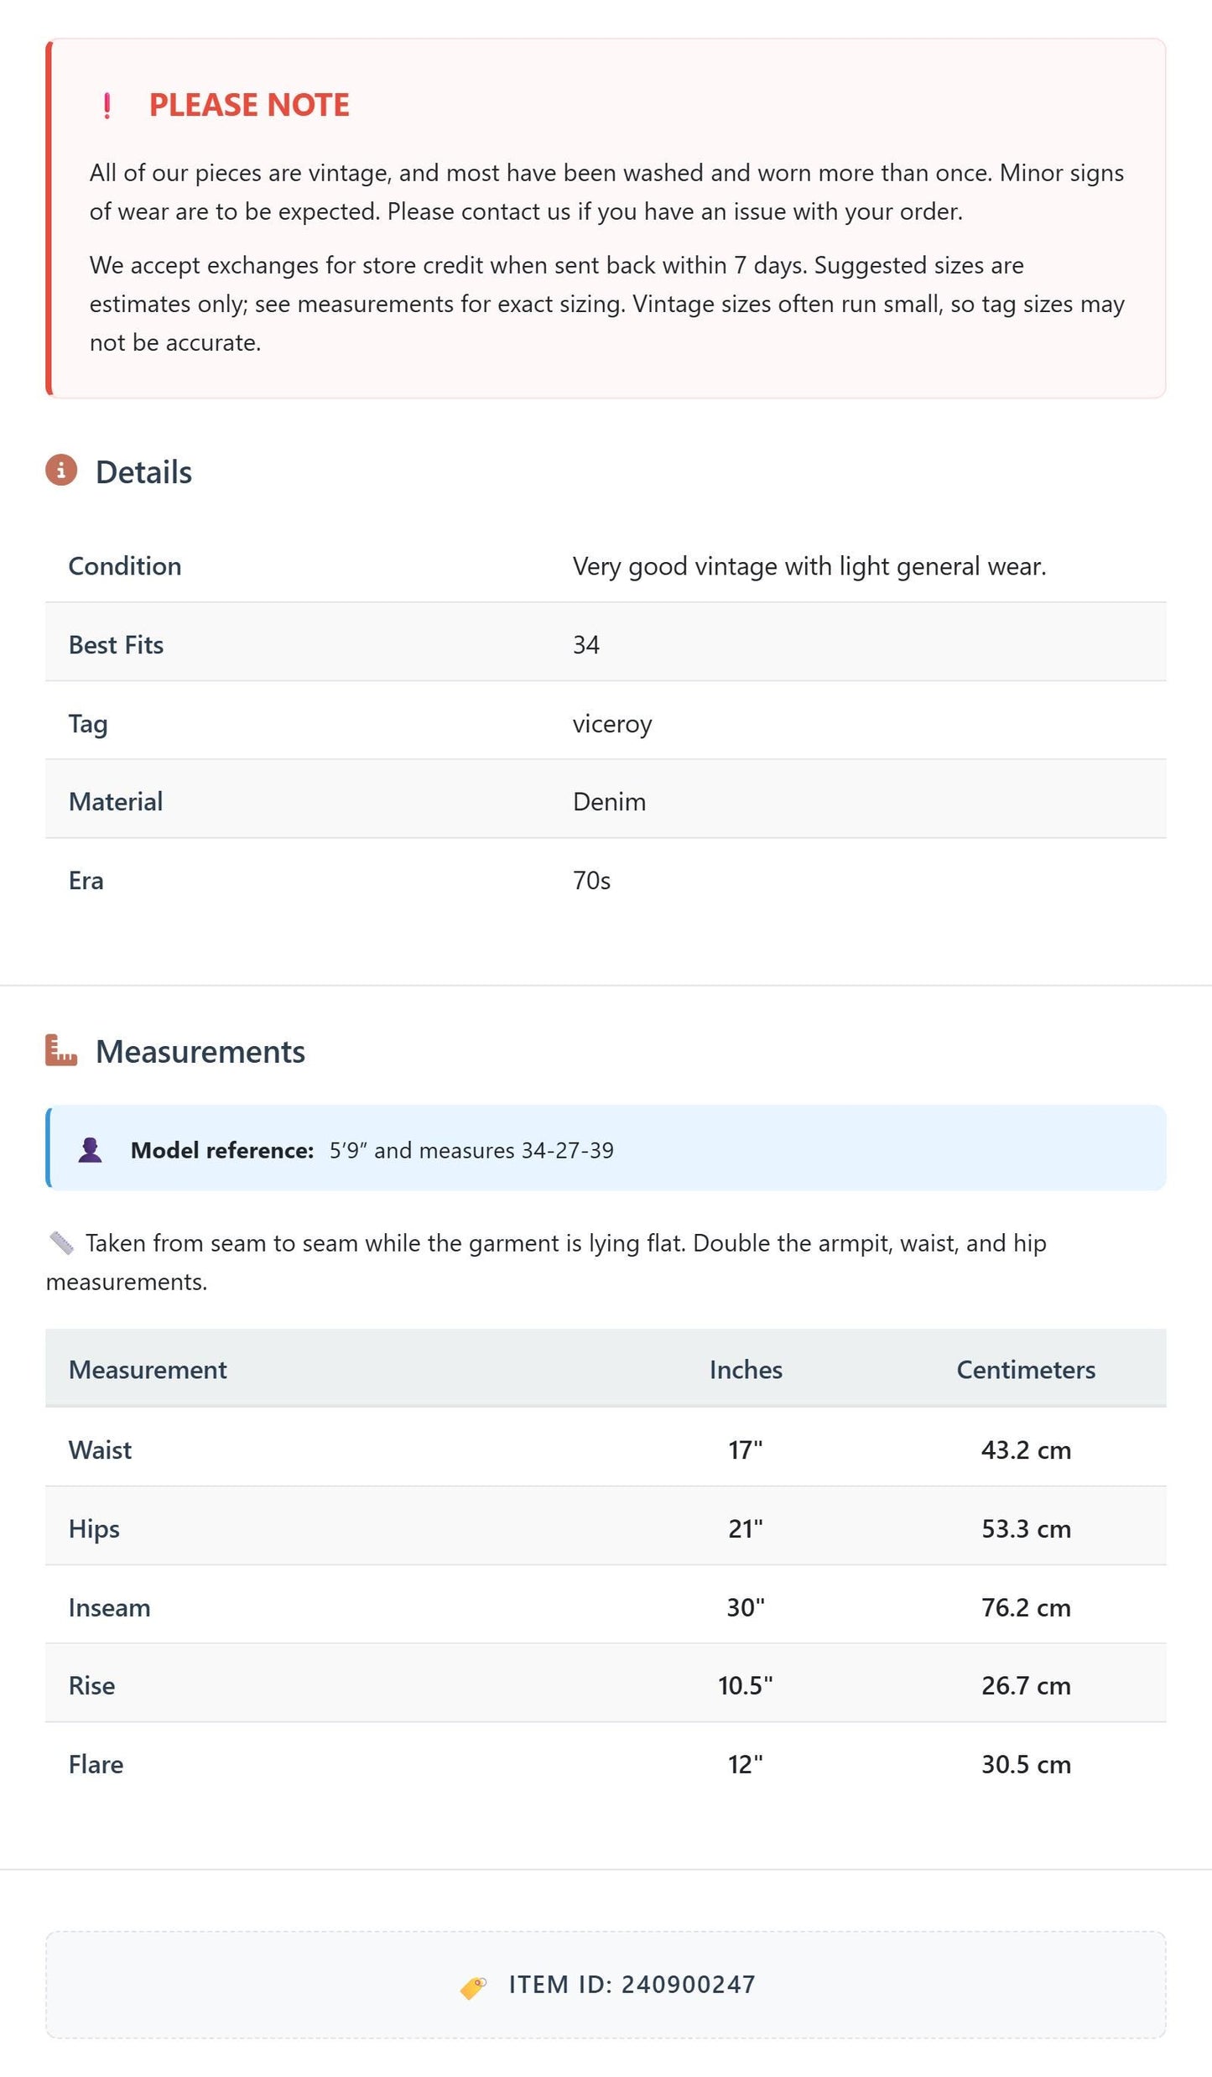Click the viceroy tag value
Viewport: 1212px width, 2077px height.
coord(612,723)
